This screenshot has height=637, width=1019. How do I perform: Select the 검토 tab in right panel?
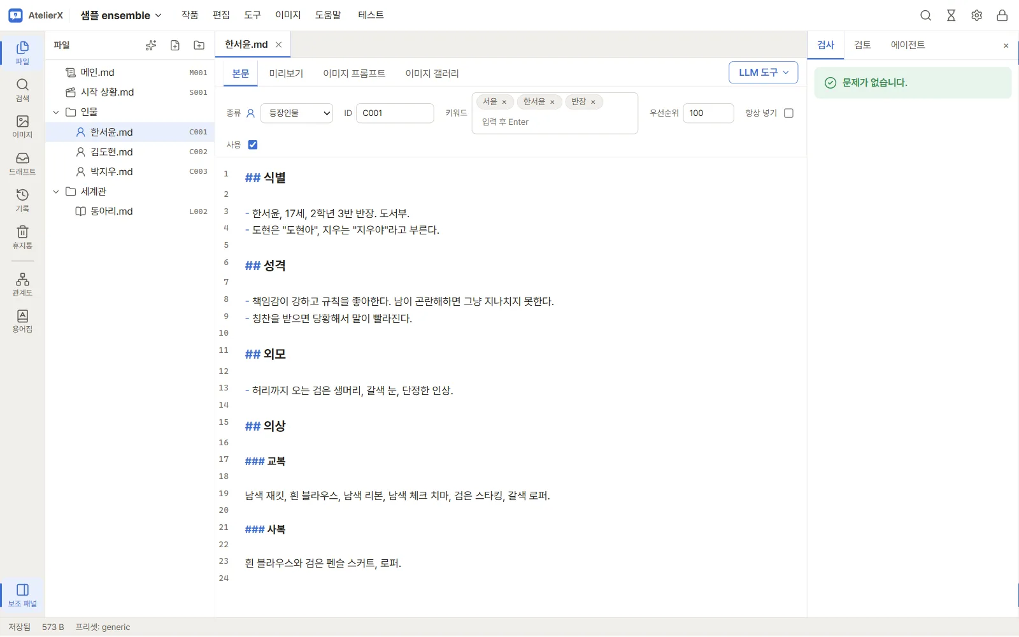click(x=862, y=45)
